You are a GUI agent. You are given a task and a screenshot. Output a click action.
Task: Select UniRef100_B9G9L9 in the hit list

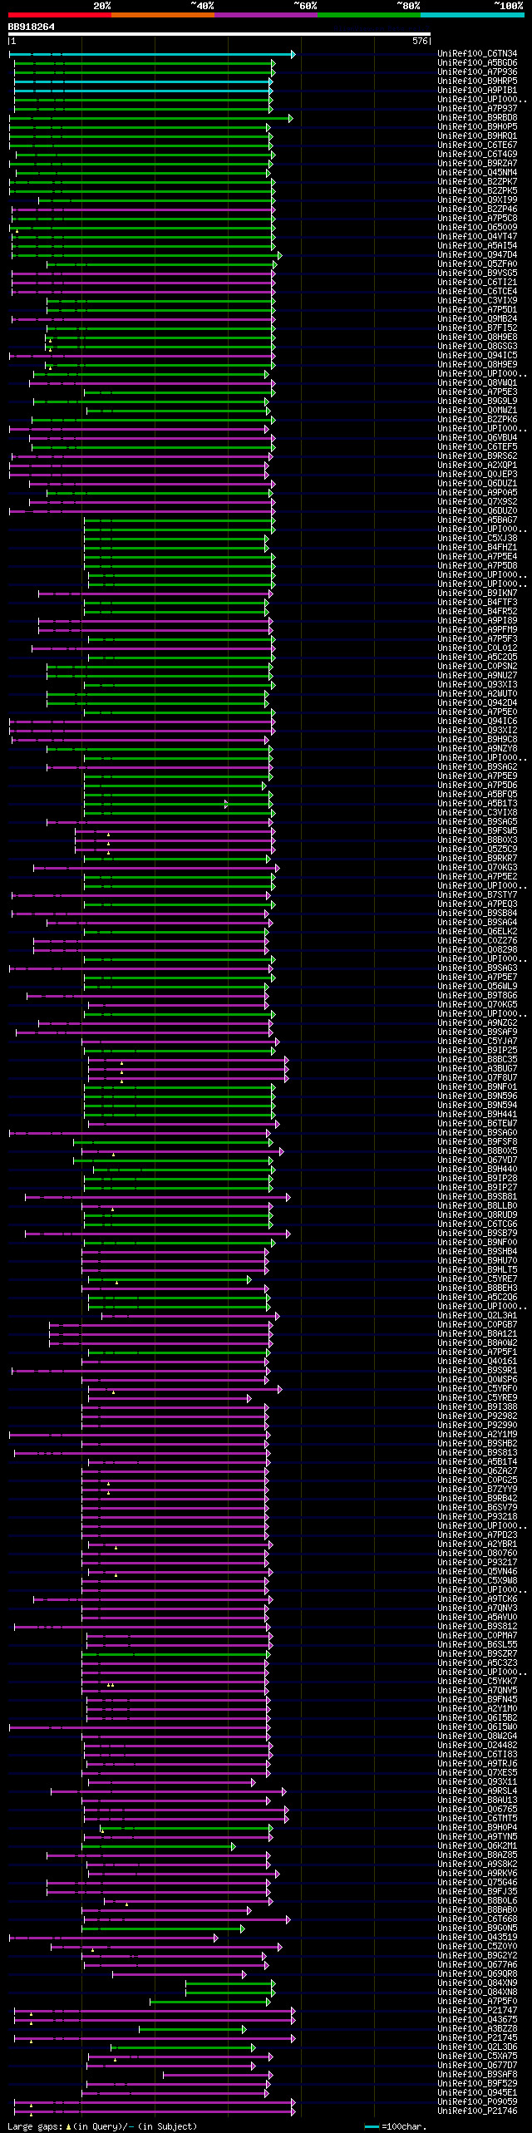pos(477,401)
